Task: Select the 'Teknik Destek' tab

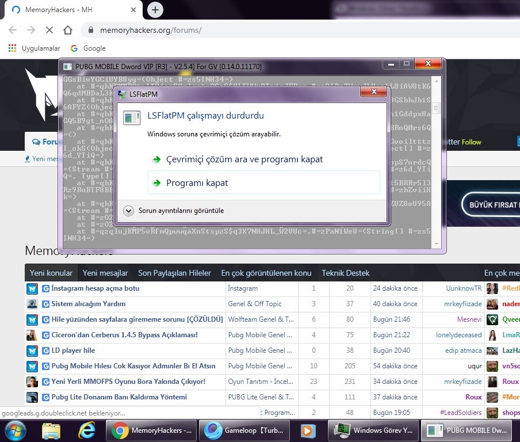Action: coord(346,273)
